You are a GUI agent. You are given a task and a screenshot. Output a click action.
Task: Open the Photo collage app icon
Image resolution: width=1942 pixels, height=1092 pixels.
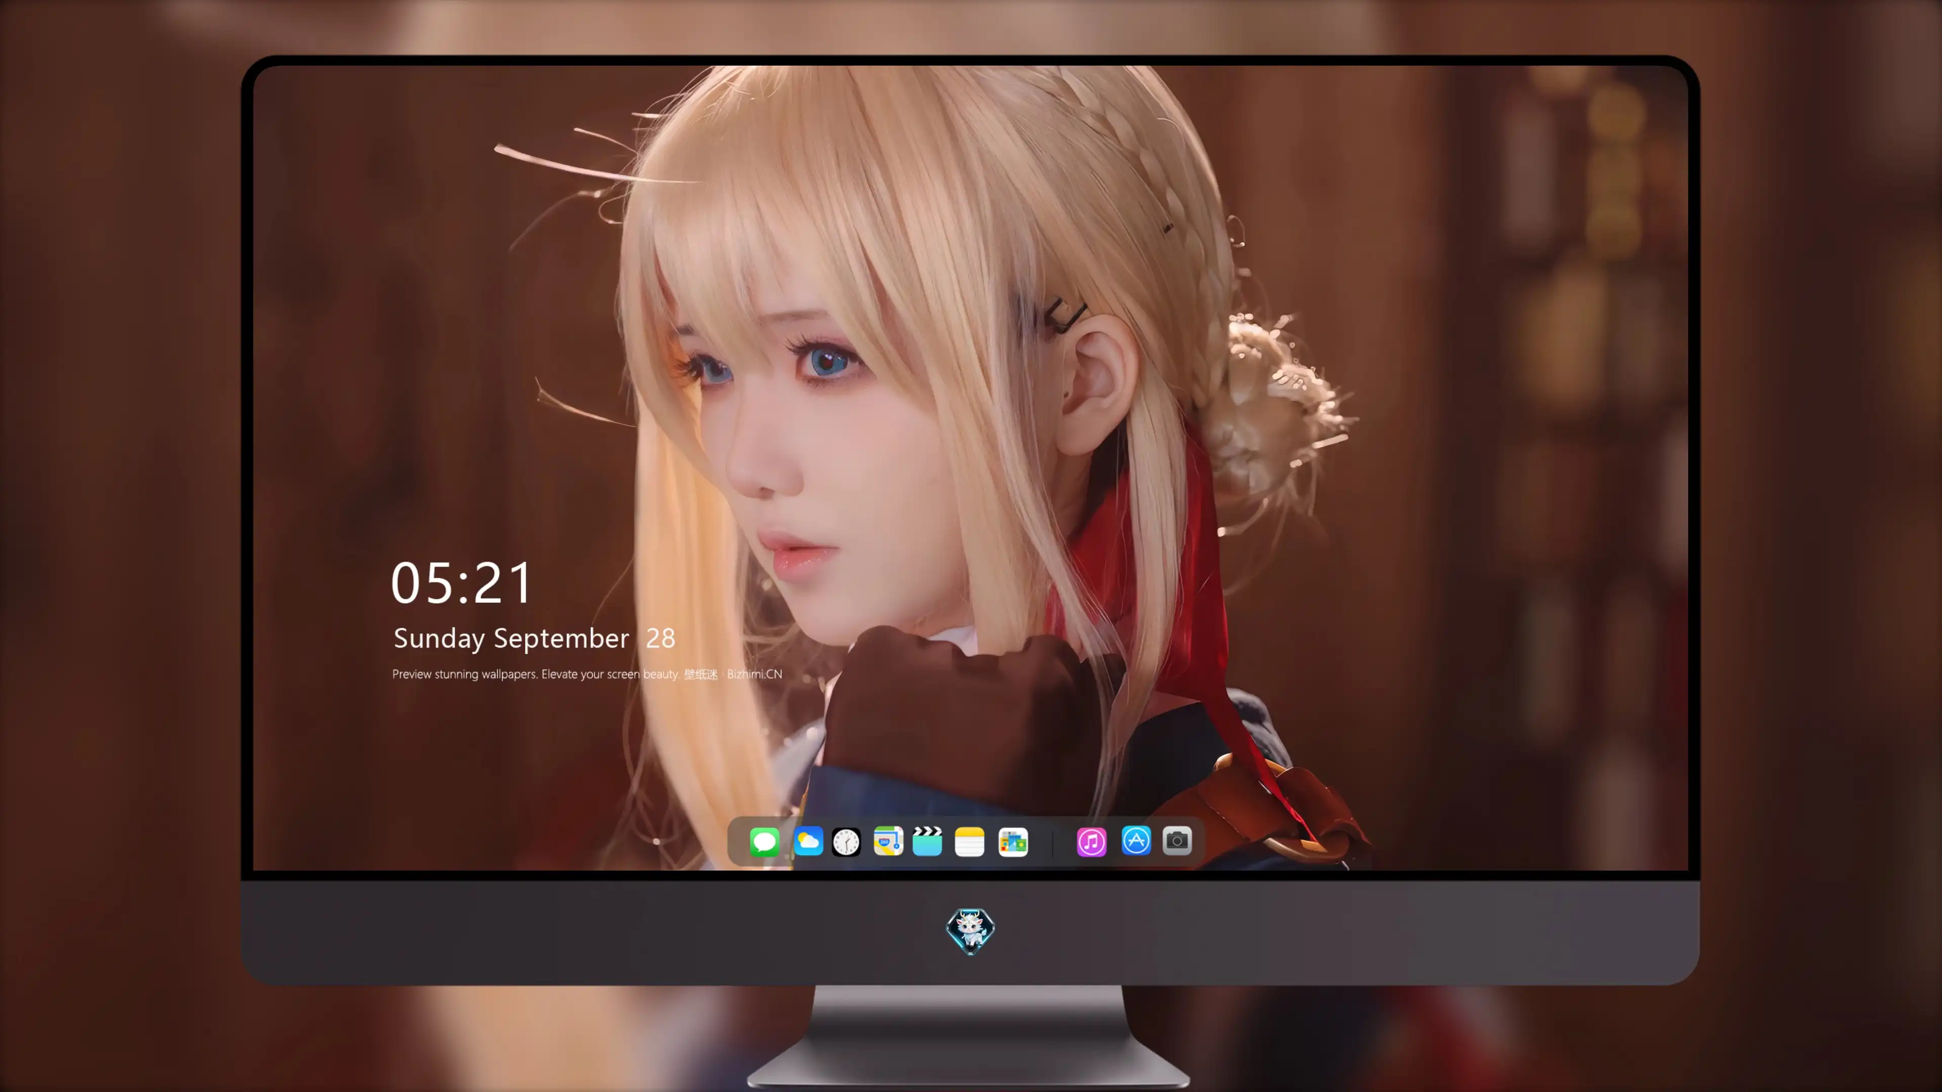click(x=1012, y=841)
